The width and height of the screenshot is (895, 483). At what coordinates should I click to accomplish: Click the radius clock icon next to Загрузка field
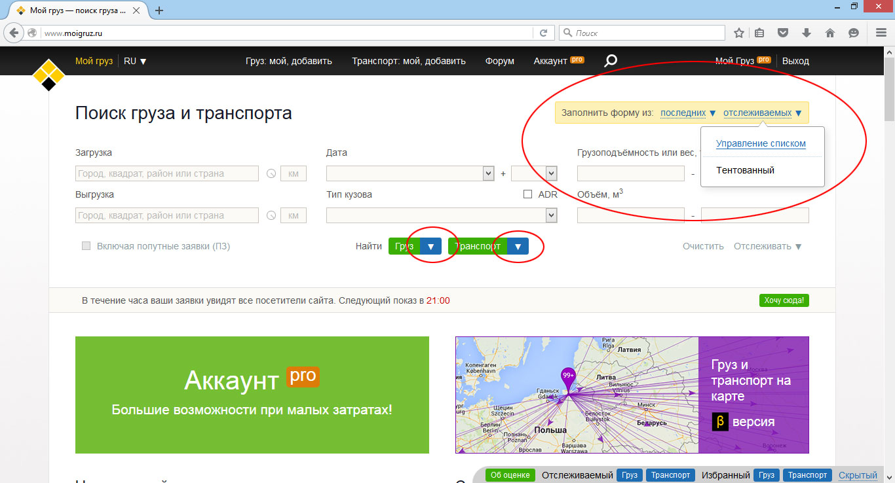271,174
